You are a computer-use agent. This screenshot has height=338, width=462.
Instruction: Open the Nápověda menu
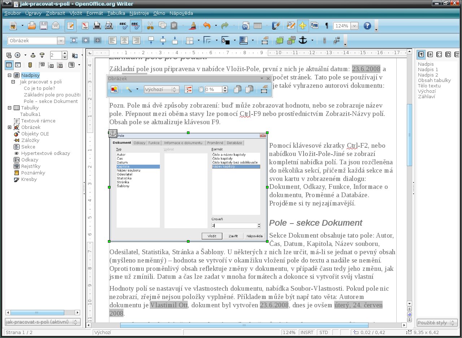(181, 13)
